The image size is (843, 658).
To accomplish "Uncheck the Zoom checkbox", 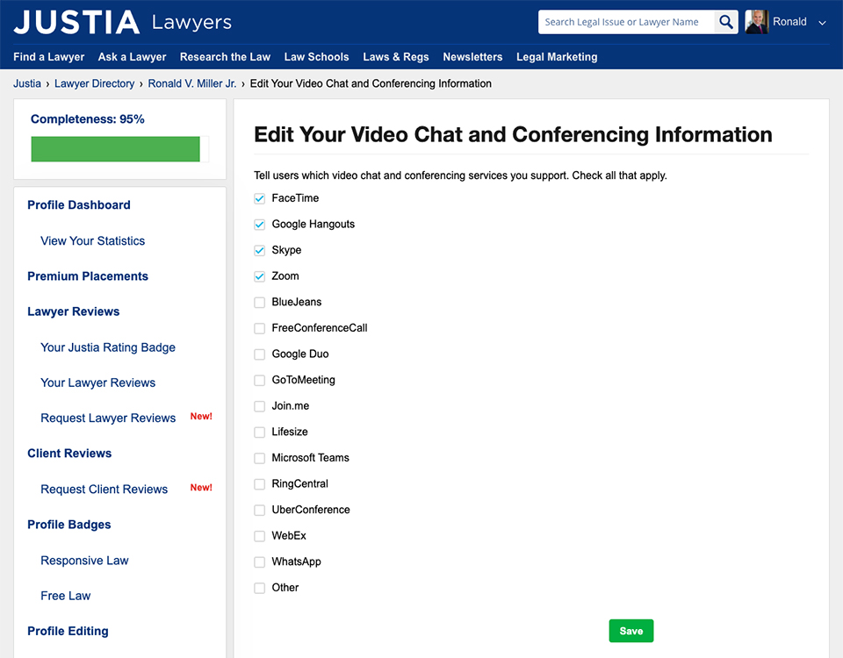I will tap(259, 276).
